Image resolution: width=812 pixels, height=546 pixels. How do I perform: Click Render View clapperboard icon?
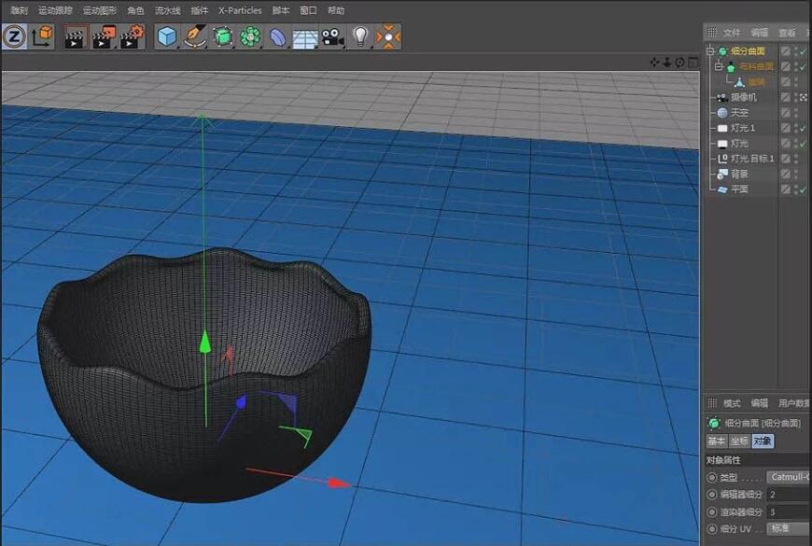click(75, 37)
